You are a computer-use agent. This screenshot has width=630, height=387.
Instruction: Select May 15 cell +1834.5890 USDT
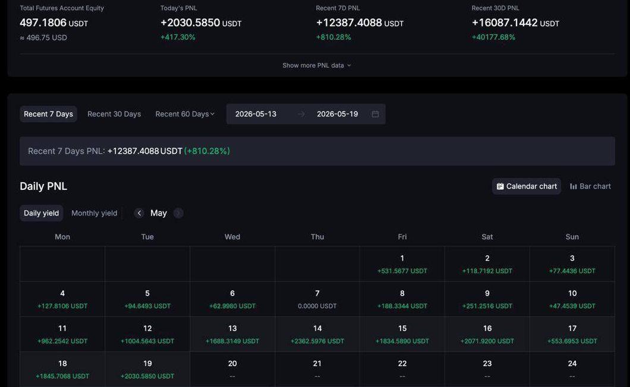(x=402, y=334)
